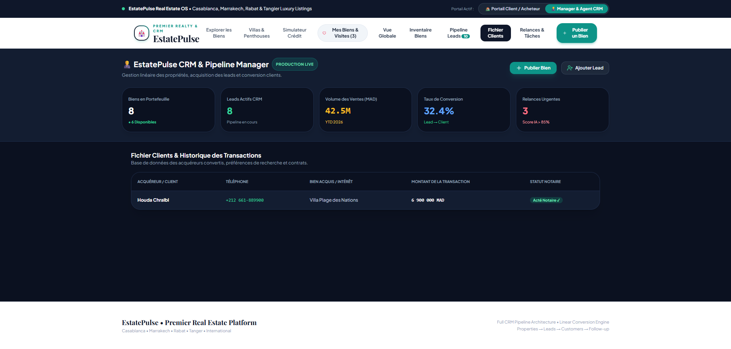This screenshot has width=731, height=349.
Task: Click the 6 Disponibles label
Action: point(142,122)
